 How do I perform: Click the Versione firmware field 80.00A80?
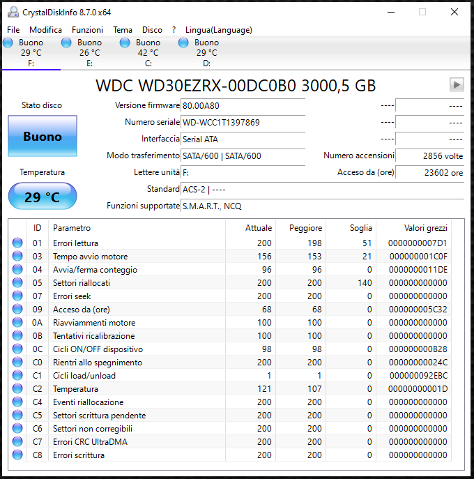pos(243,106)
